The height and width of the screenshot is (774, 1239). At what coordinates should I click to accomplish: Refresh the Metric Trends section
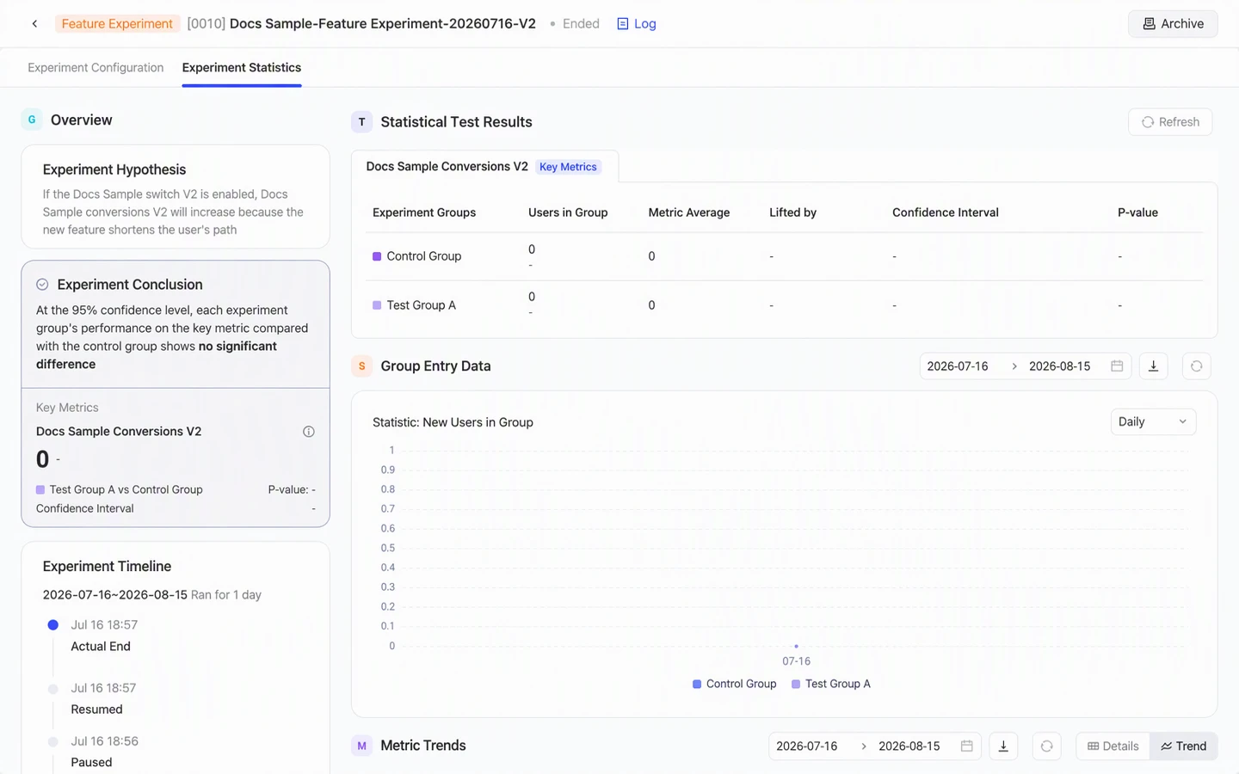point(1046,746)
